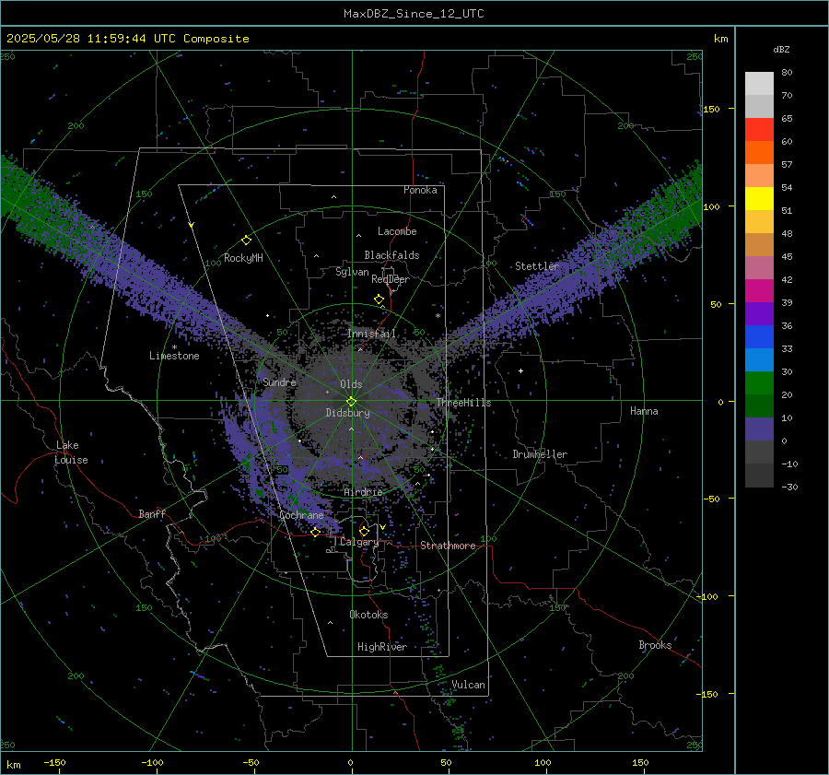Click the Olds label
Viewport: 829px width, 775px height.
click(x=351, y=384)
